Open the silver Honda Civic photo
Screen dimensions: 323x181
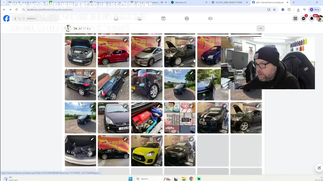point(147,52)
